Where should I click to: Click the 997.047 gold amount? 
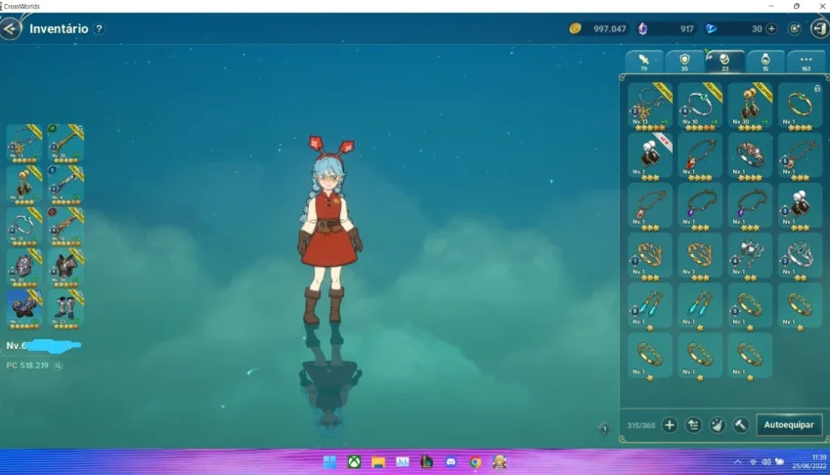609,29
